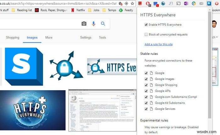Click the Google search input field

tap(39, 23)
